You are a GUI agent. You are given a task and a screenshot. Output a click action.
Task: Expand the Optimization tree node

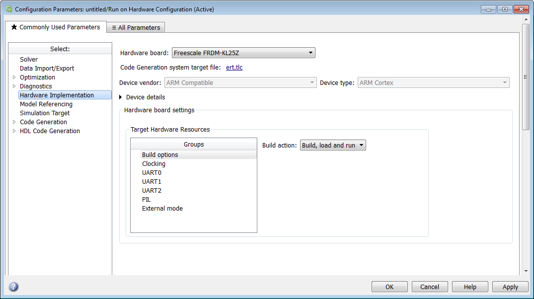tap(14, 77)
